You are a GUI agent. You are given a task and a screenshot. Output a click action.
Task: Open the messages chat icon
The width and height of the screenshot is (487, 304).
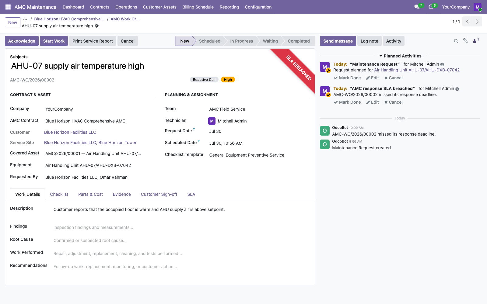click(417, 7)
